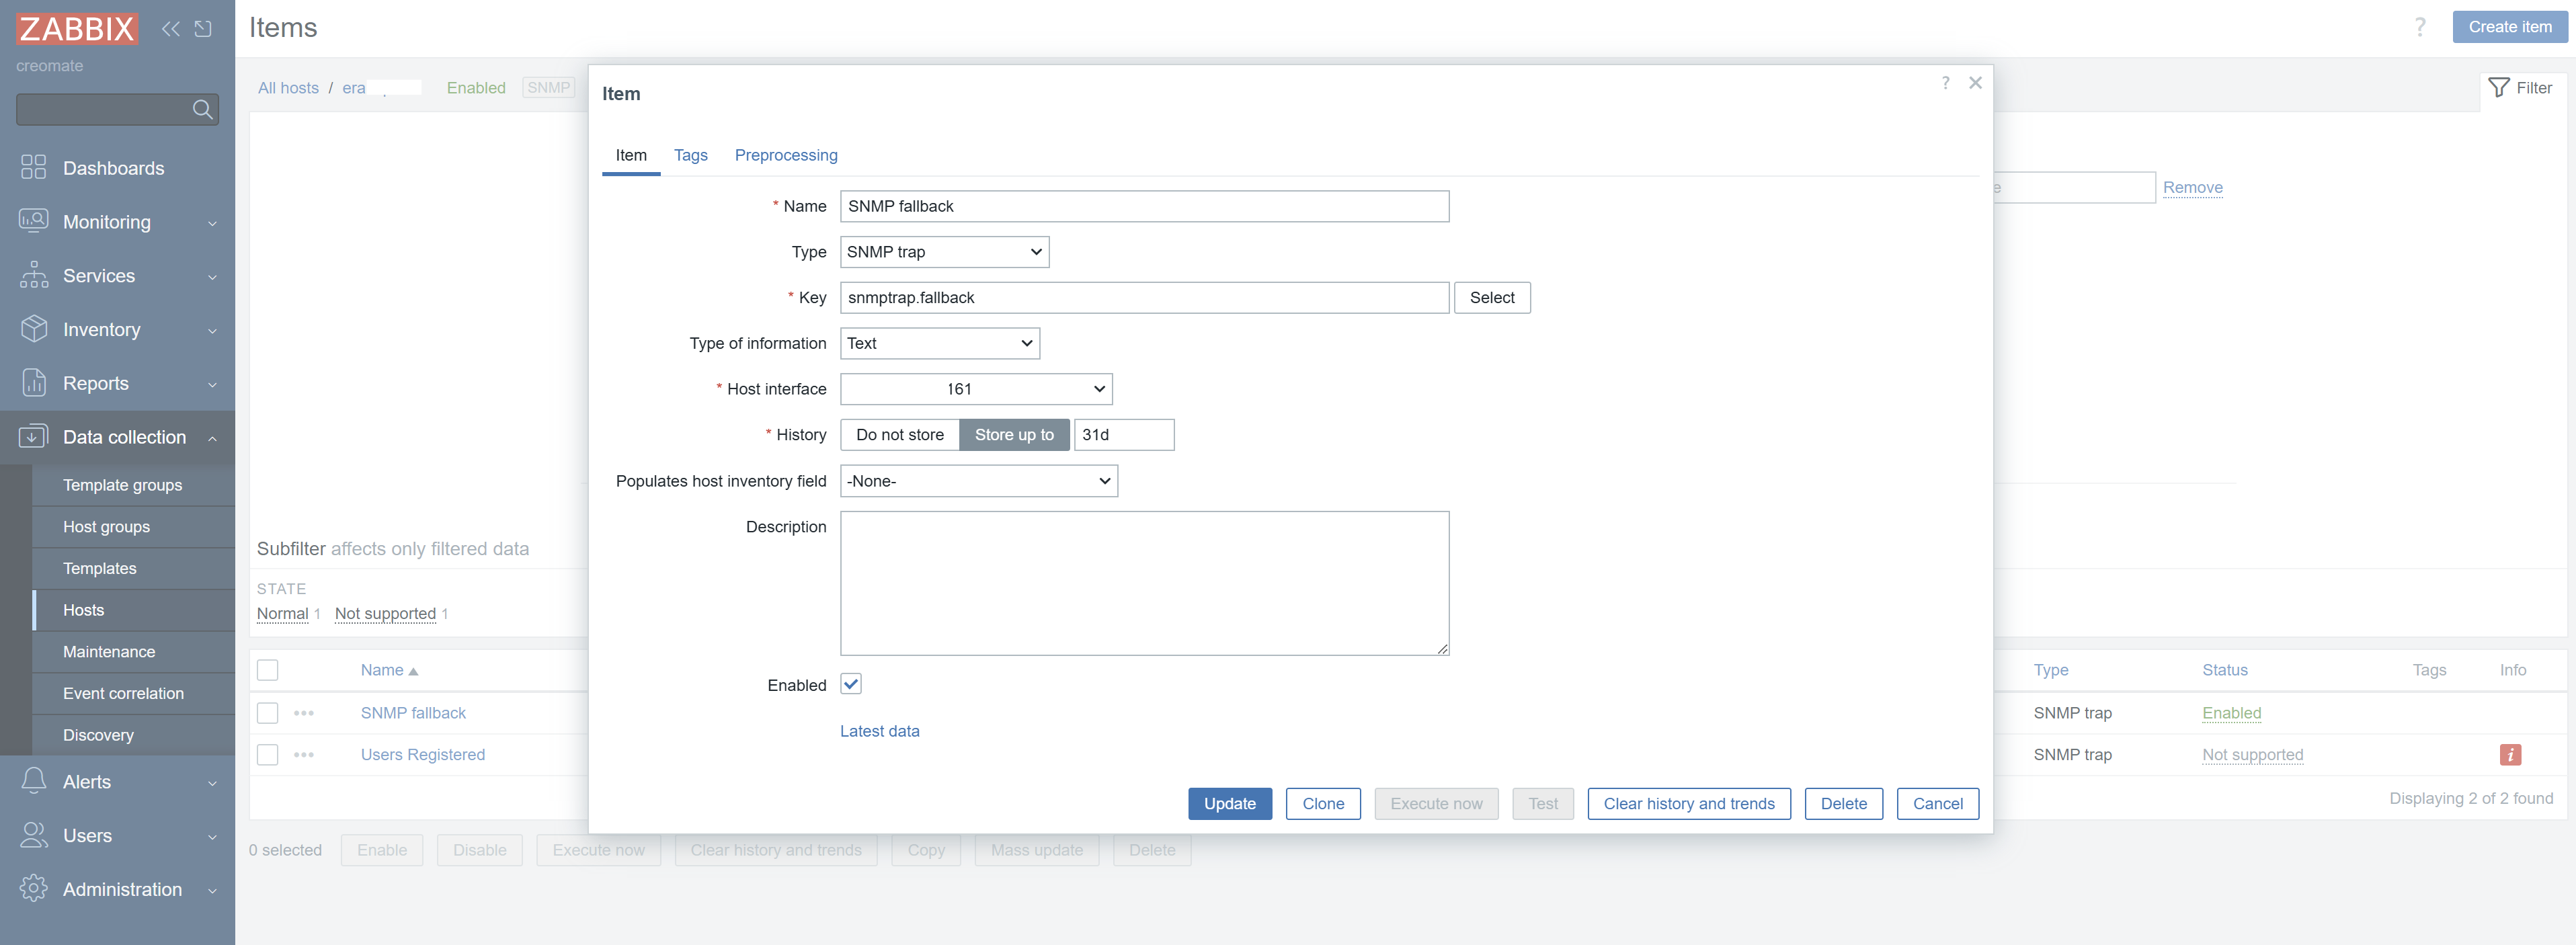Viewport: 2576px width, 945px height.
Task: Open the Filter funnel icon
Action: point(2498,88)
